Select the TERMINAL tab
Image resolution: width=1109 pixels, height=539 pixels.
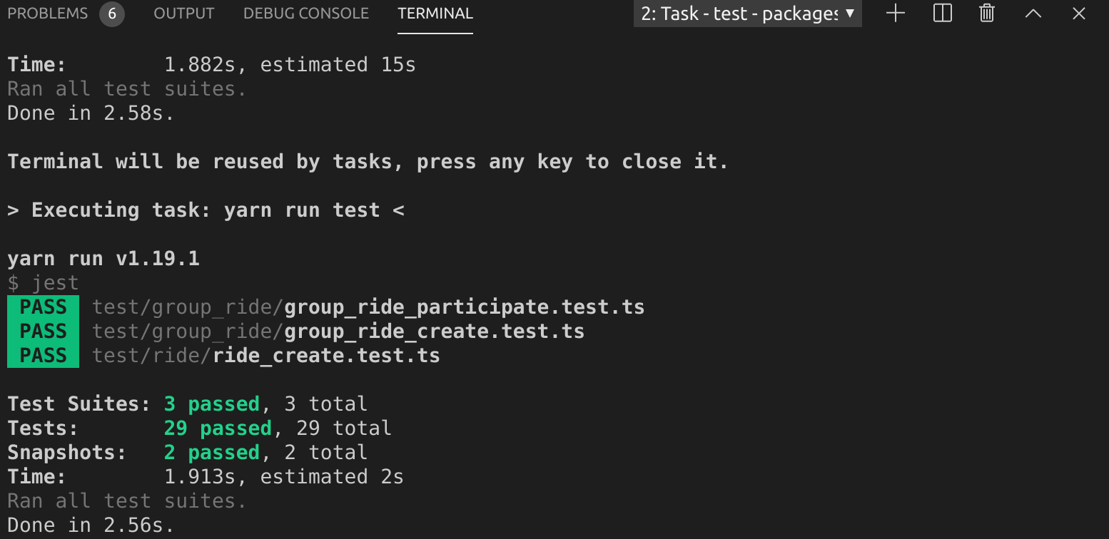(435, 13)
